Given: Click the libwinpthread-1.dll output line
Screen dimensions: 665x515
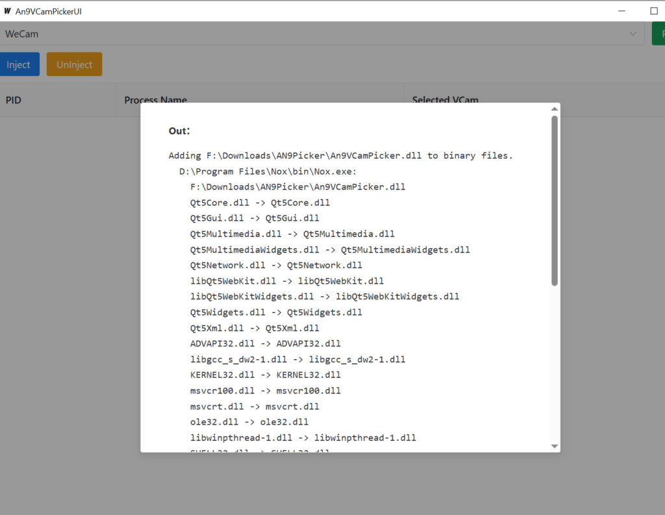Looking at the screenshot, I should (x=303, y=438).
